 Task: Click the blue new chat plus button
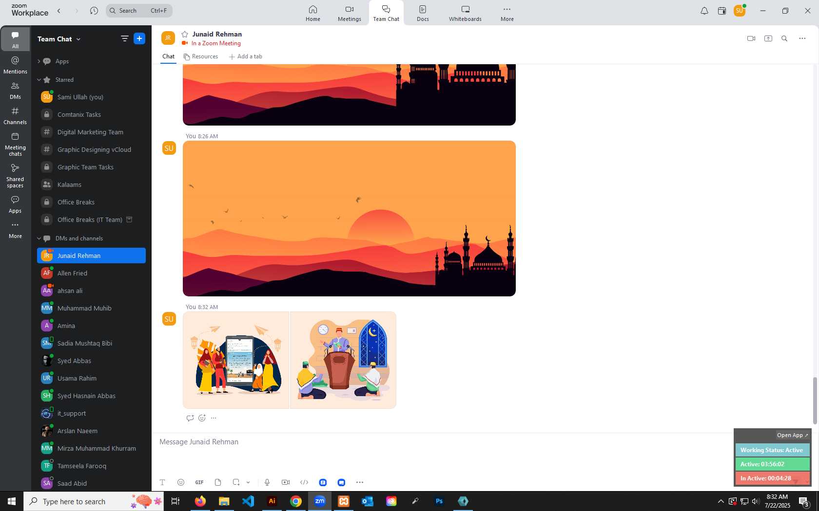coord(139,38)
